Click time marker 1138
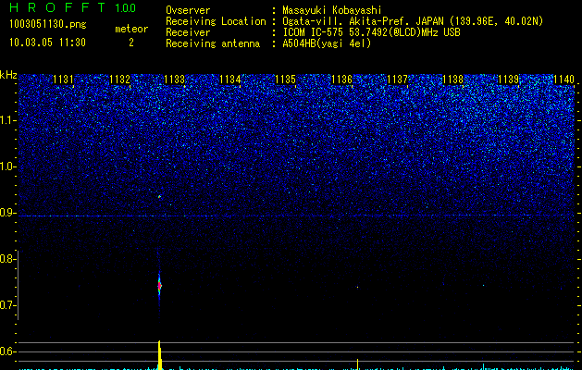 [x=453, y=80]
